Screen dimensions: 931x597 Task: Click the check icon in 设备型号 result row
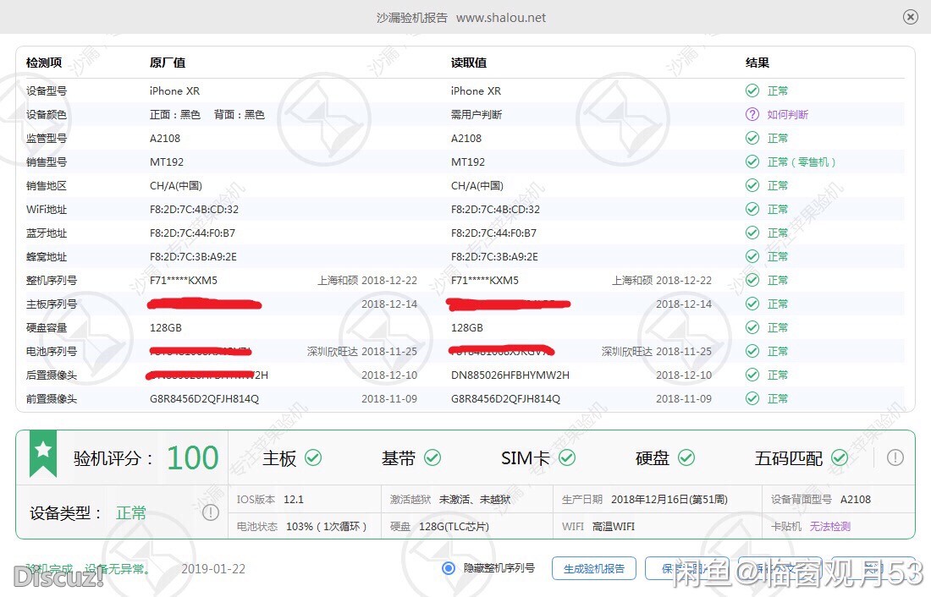point(752,90)
